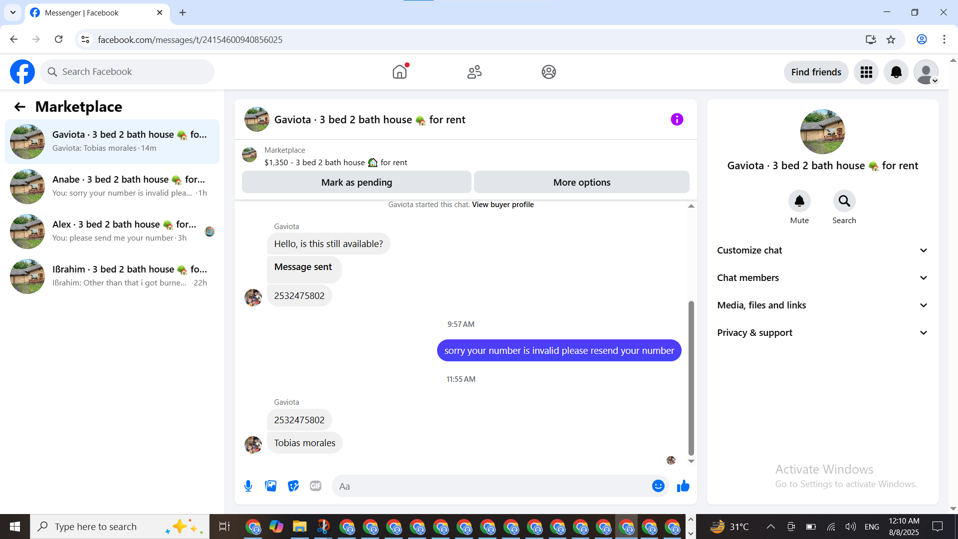Open the sticker picker icon
Screen dimensions: 958x539
pyautogui.click(x=293, y=486)
